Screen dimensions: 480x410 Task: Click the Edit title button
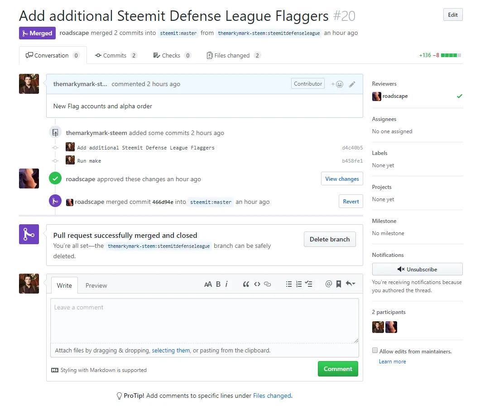(x=453, y=14)
